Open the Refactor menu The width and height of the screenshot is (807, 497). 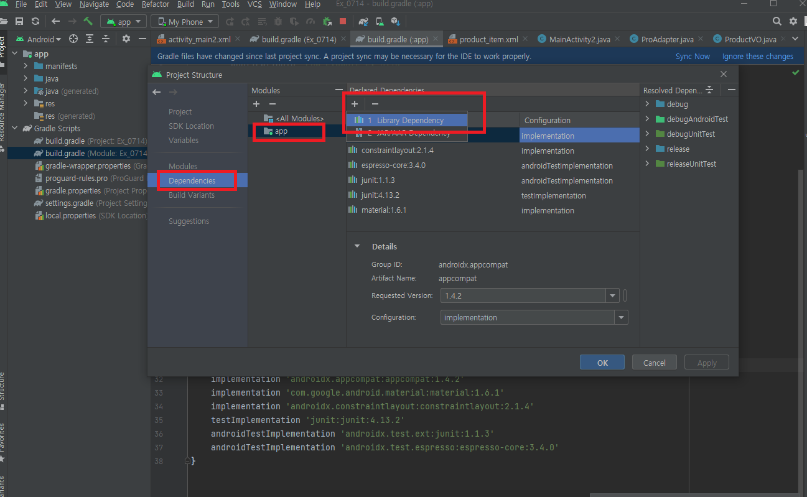[156, 4]
